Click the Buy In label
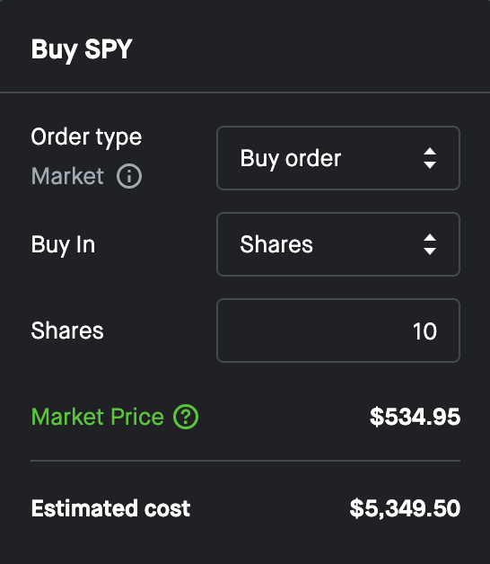The width and height of the screenshot is (490, 564). 63,245
